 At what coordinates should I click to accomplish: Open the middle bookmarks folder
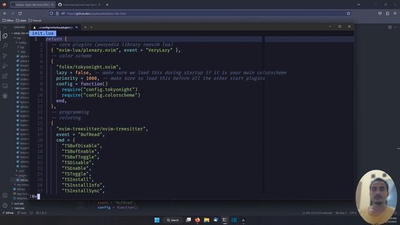tap(21, 21)
